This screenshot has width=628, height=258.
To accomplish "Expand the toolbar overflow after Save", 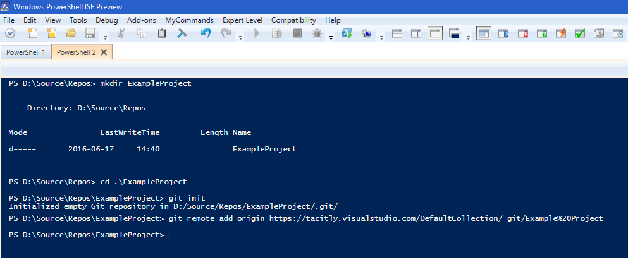I will [x=103, y=37].
